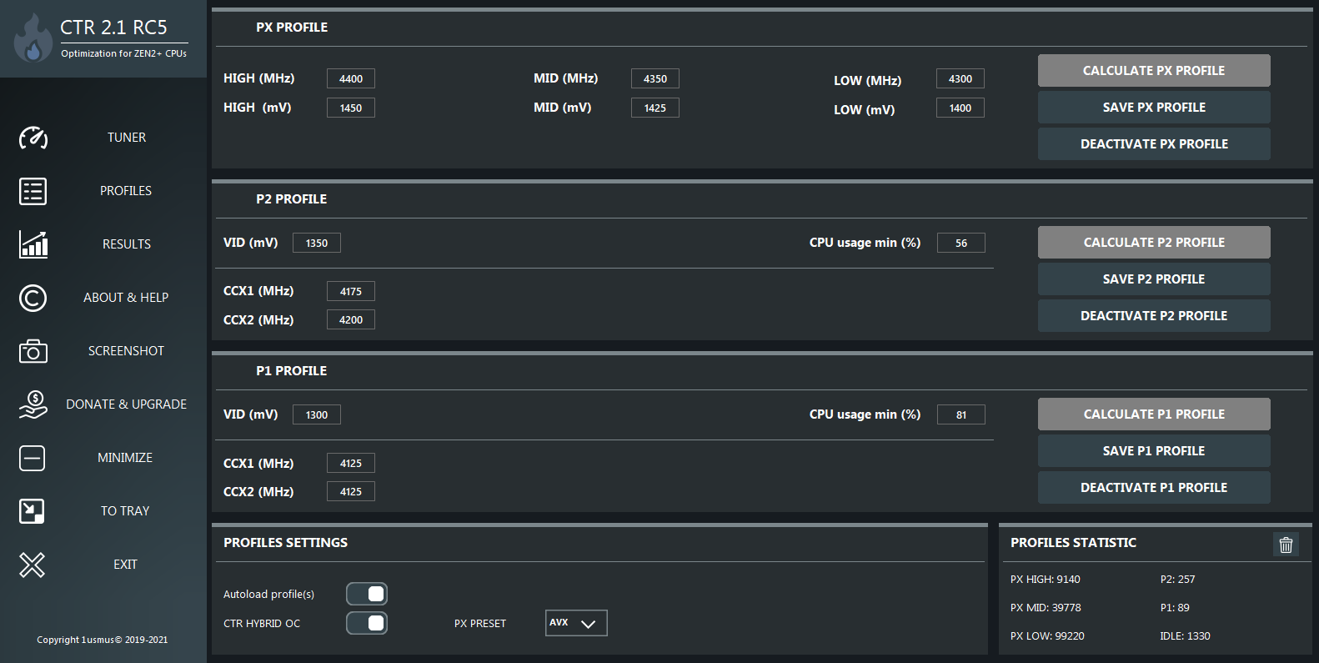Click the P2 CCX1 (MHz) 4175 field
The height and width of the screenshot is (663, 1319).
pyautogui.click(x=351, y=291)
